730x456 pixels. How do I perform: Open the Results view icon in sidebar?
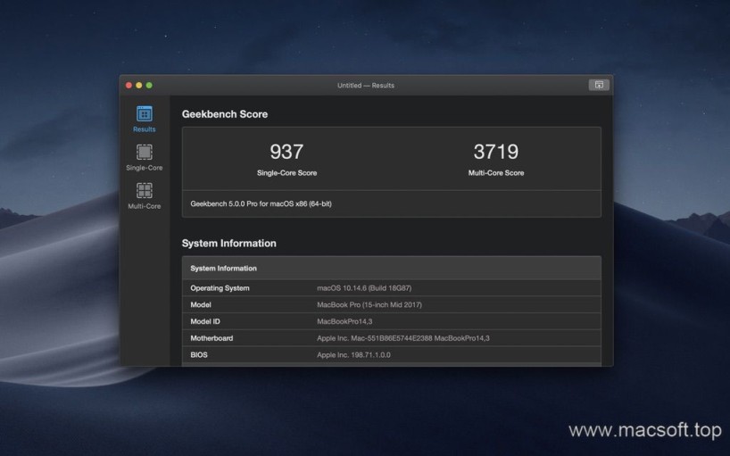click(x=144, y=114)
